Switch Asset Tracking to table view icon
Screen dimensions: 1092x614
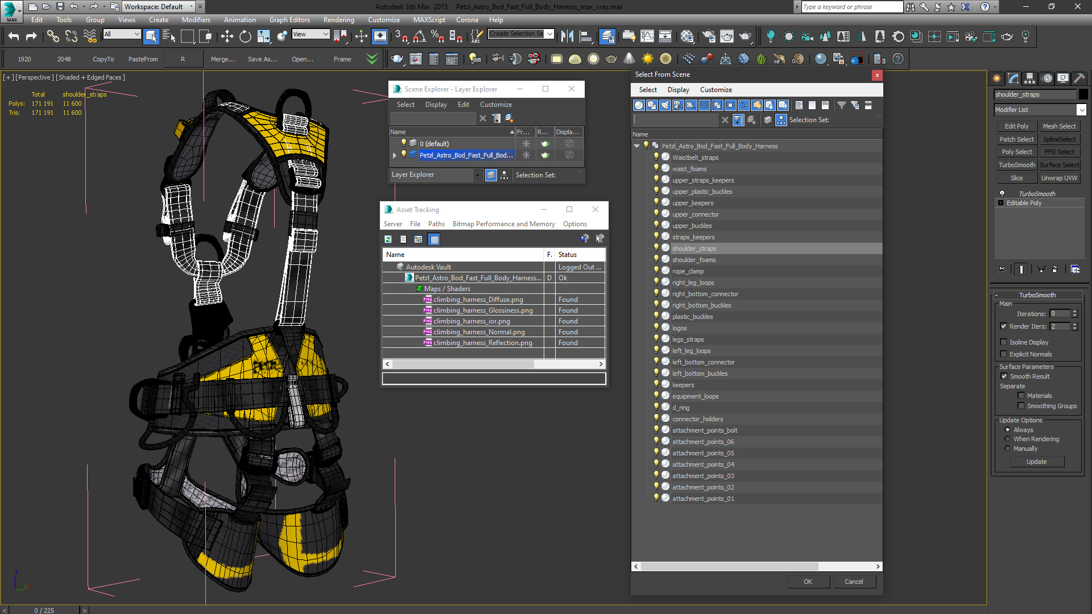435,239
